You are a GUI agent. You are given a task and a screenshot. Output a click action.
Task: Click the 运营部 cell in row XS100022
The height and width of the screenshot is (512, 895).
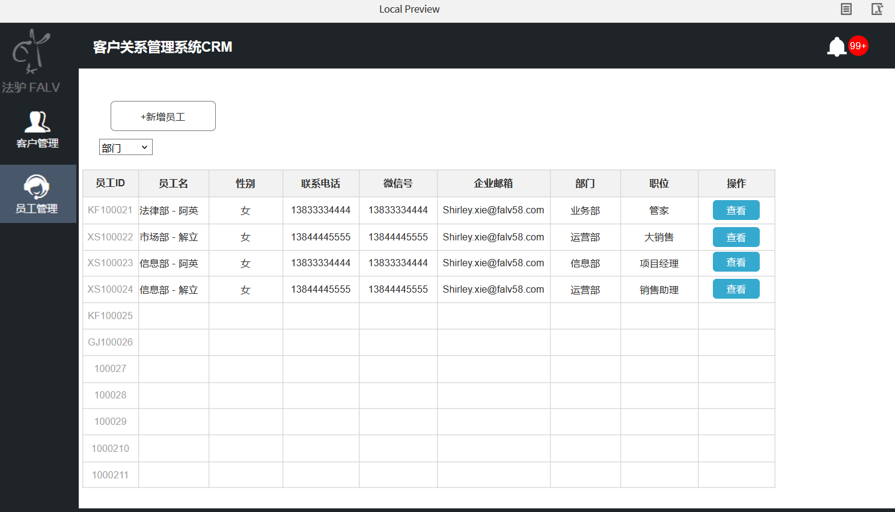(x=585, y=237)
